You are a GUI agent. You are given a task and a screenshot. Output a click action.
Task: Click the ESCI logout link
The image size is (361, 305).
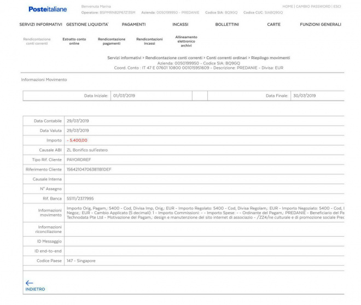337,7
